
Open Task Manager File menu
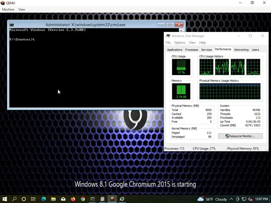pyautogui.click(x=168, y=43)
